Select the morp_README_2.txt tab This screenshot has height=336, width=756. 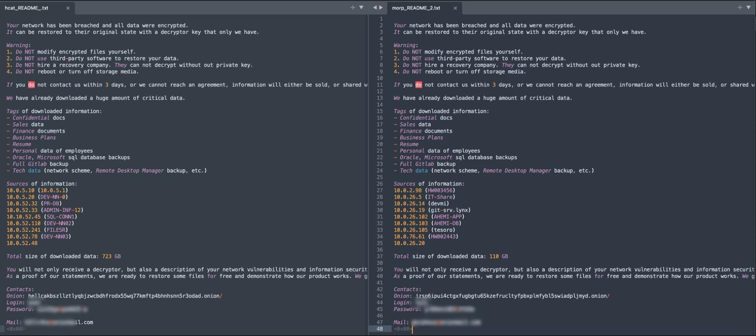pos(416,8)
